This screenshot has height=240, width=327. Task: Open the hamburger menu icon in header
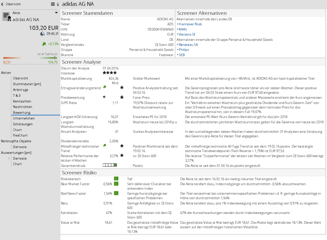coord(53,4)
